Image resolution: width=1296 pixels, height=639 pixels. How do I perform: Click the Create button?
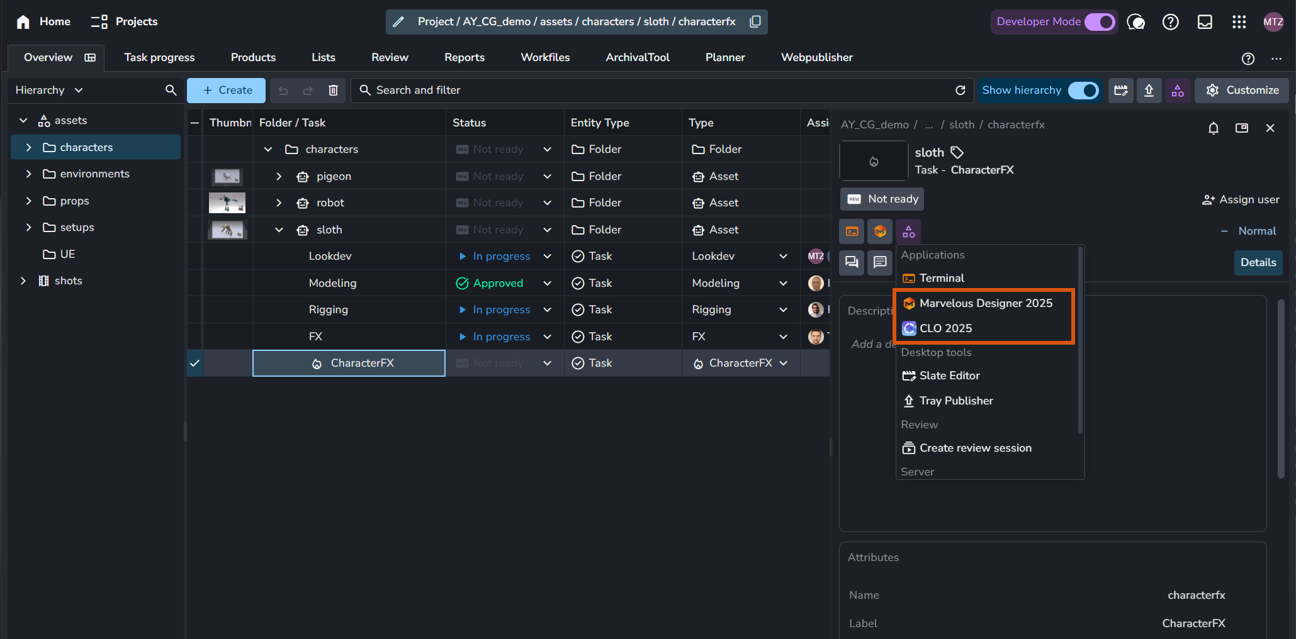[x=227, y=91]
